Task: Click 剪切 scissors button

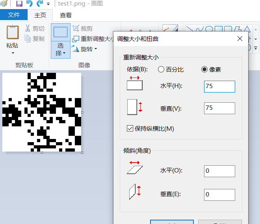Action: pyautogui.click(x=35, y=28)
